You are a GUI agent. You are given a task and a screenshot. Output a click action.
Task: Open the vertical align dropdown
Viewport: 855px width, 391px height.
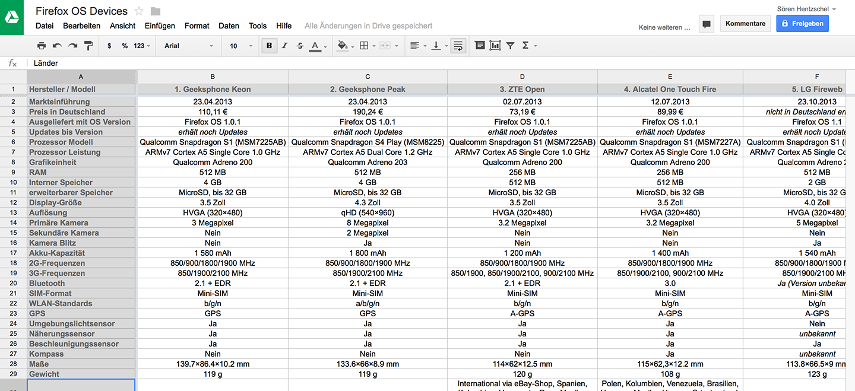pos(438,46)
